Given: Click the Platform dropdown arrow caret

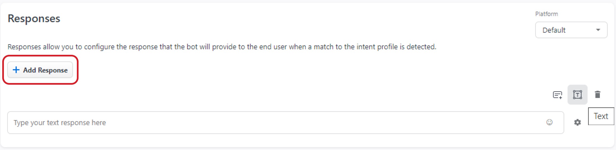Looking at the screenshot, I should [x=598, y=30].
